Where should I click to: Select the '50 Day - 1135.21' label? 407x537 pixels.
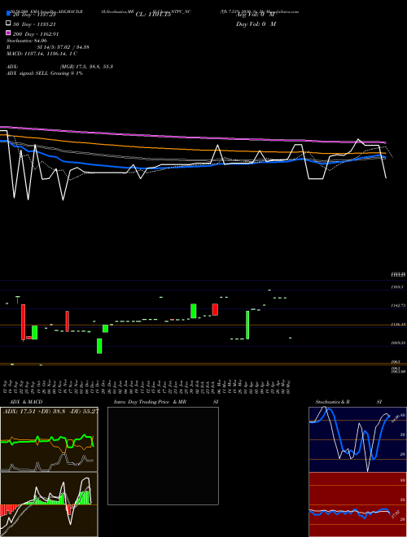[x=34, y=24]
